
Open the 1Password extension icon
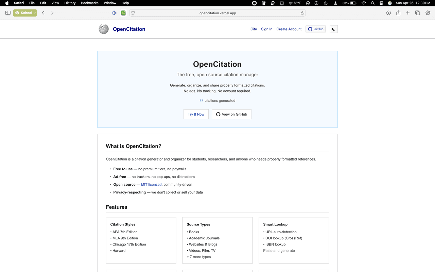click(x=114, y=13)
